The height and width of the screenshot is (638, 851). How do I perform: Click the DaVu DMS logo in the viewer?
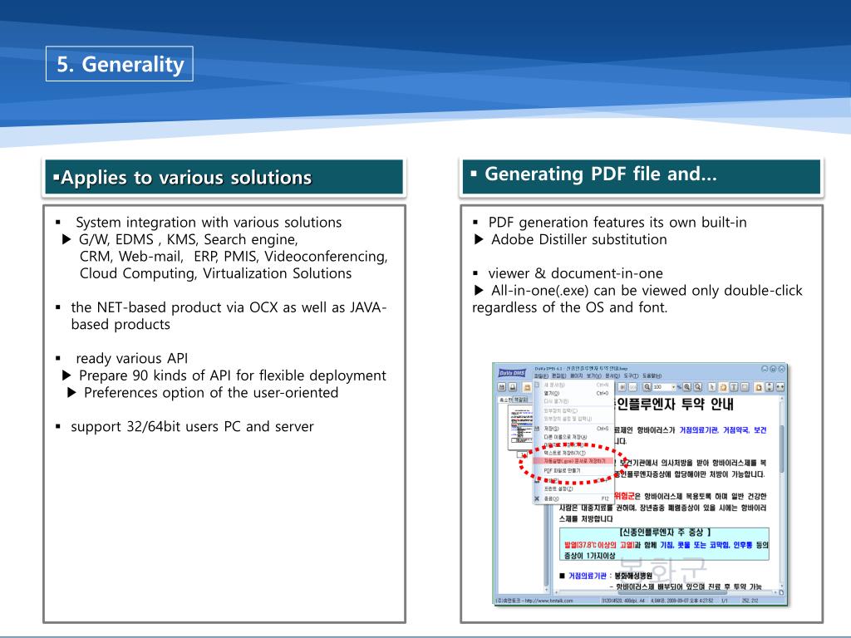click(x=512, y=373)
